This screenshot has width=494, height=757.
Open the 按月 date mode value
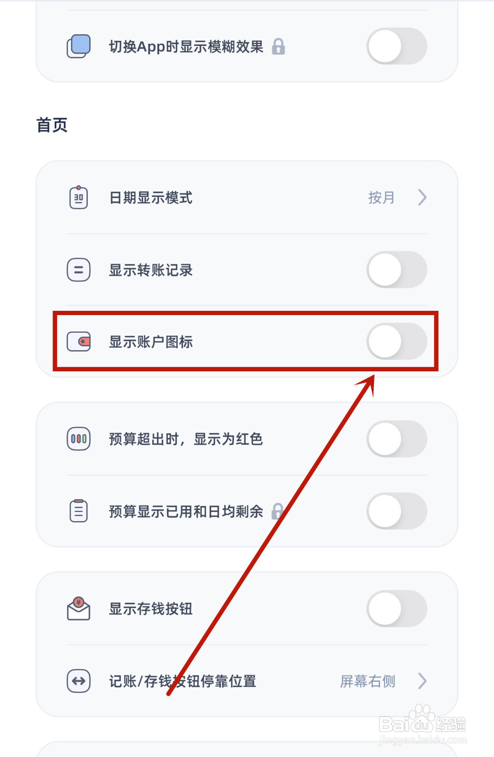381,197
